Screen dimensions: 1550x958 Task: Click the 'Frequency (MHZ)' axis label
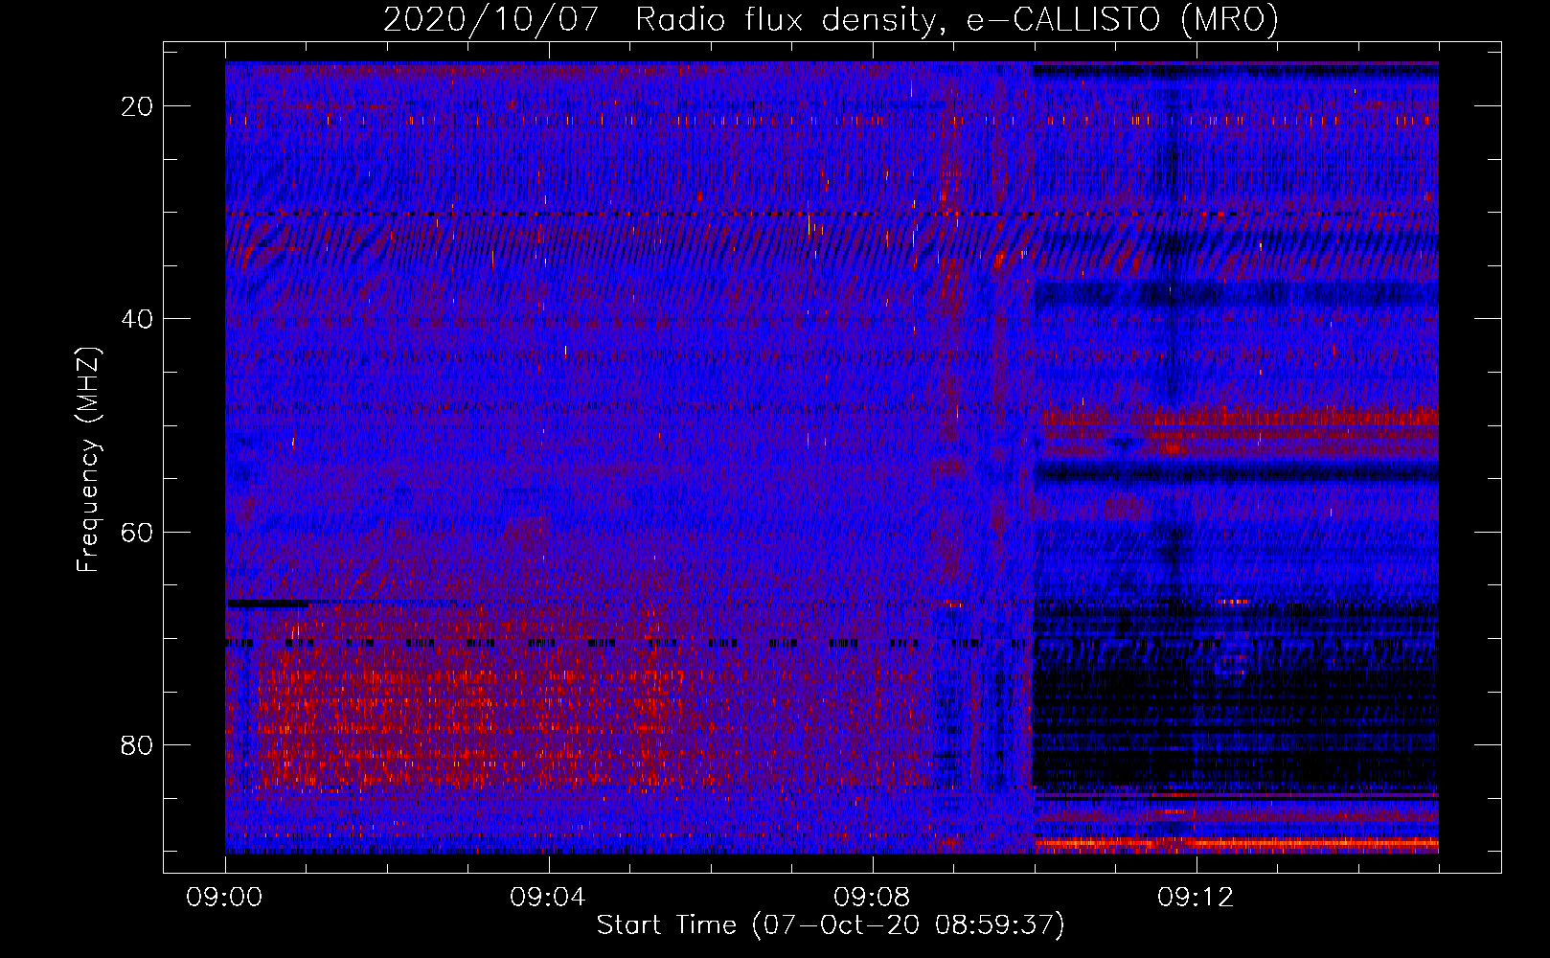coord(88,460)
